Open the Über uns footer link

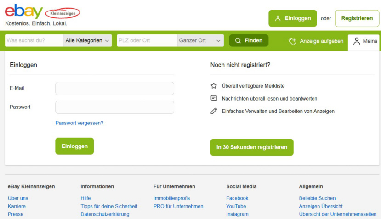18,198
